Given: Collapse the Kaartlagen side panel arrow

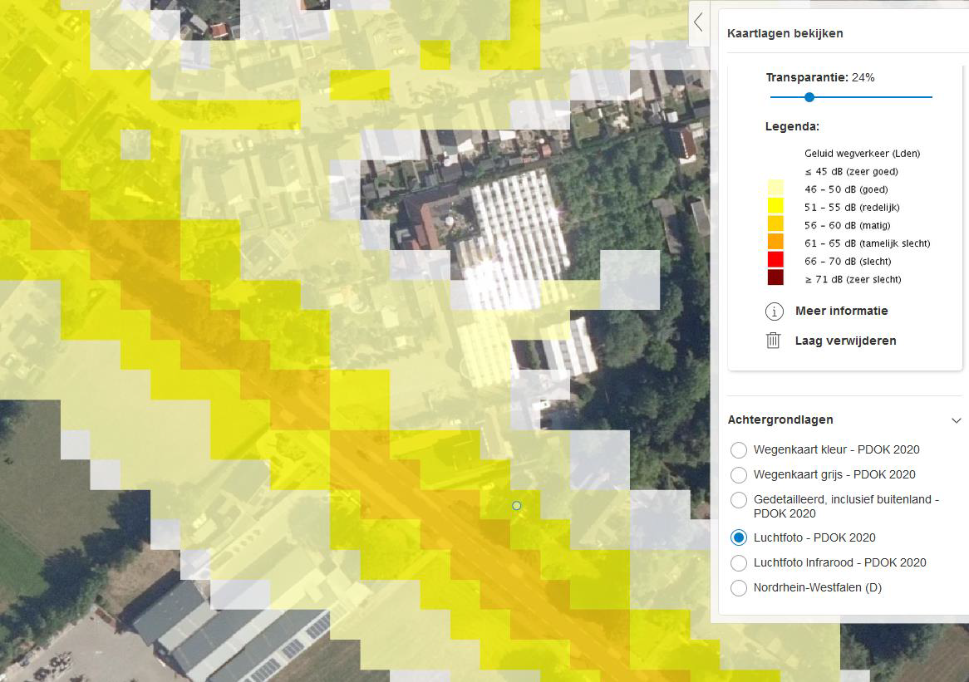Looking at the screenshot, I should (x=699, y=22).
